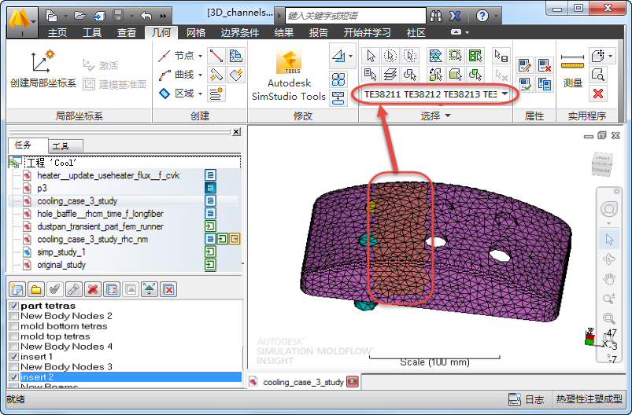Open the selection list TE38211 dropdown

[x=504, y=94]
